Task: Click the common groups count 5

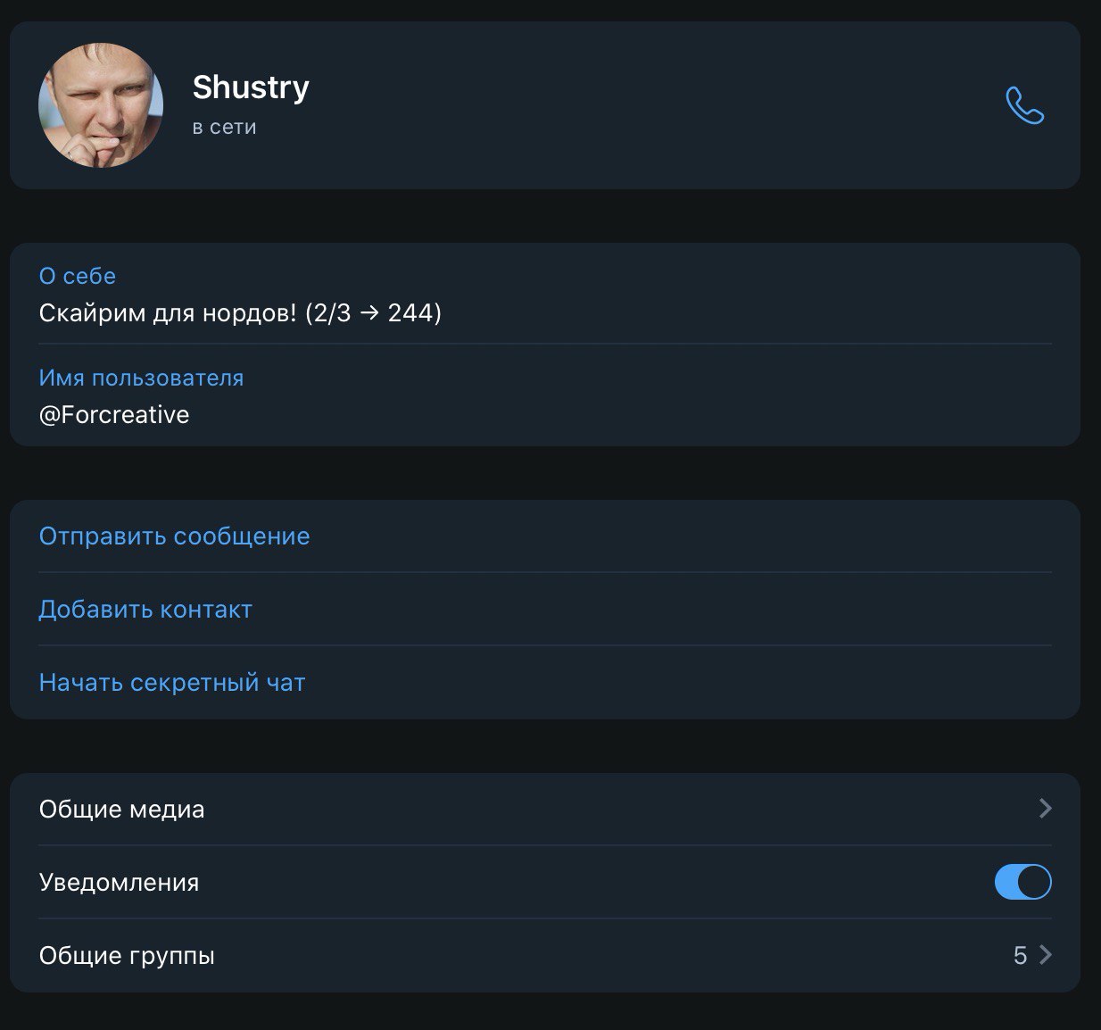Action: point(1020,956)
